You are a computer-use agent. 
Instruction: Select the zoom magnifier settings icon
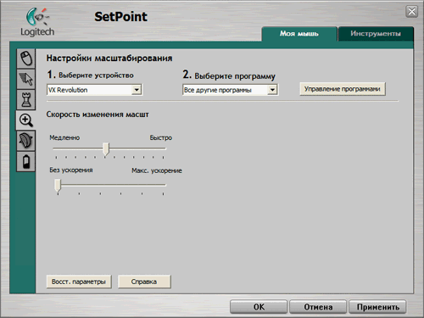25,120
